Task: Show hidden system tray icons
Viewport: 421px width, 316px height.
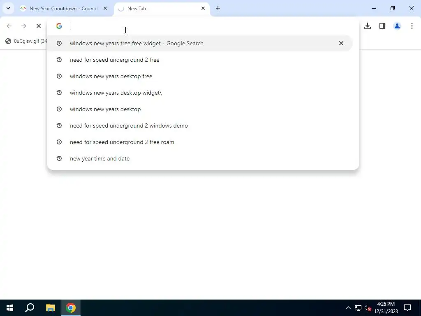Action: (x=348, y=308)
